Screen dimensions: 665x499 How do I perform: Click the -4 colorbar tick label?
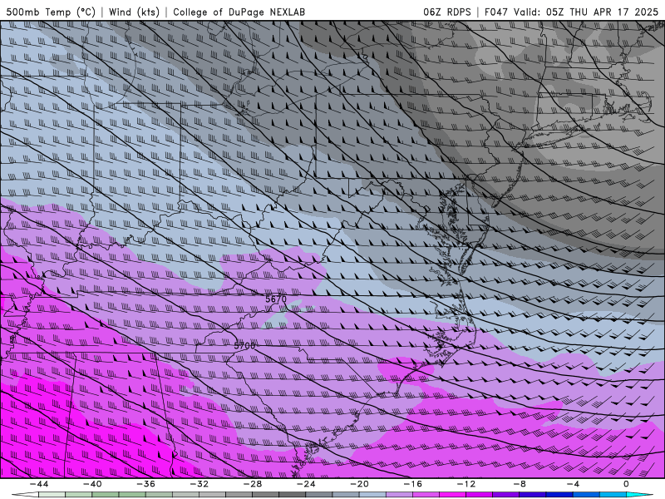(573, 484)
